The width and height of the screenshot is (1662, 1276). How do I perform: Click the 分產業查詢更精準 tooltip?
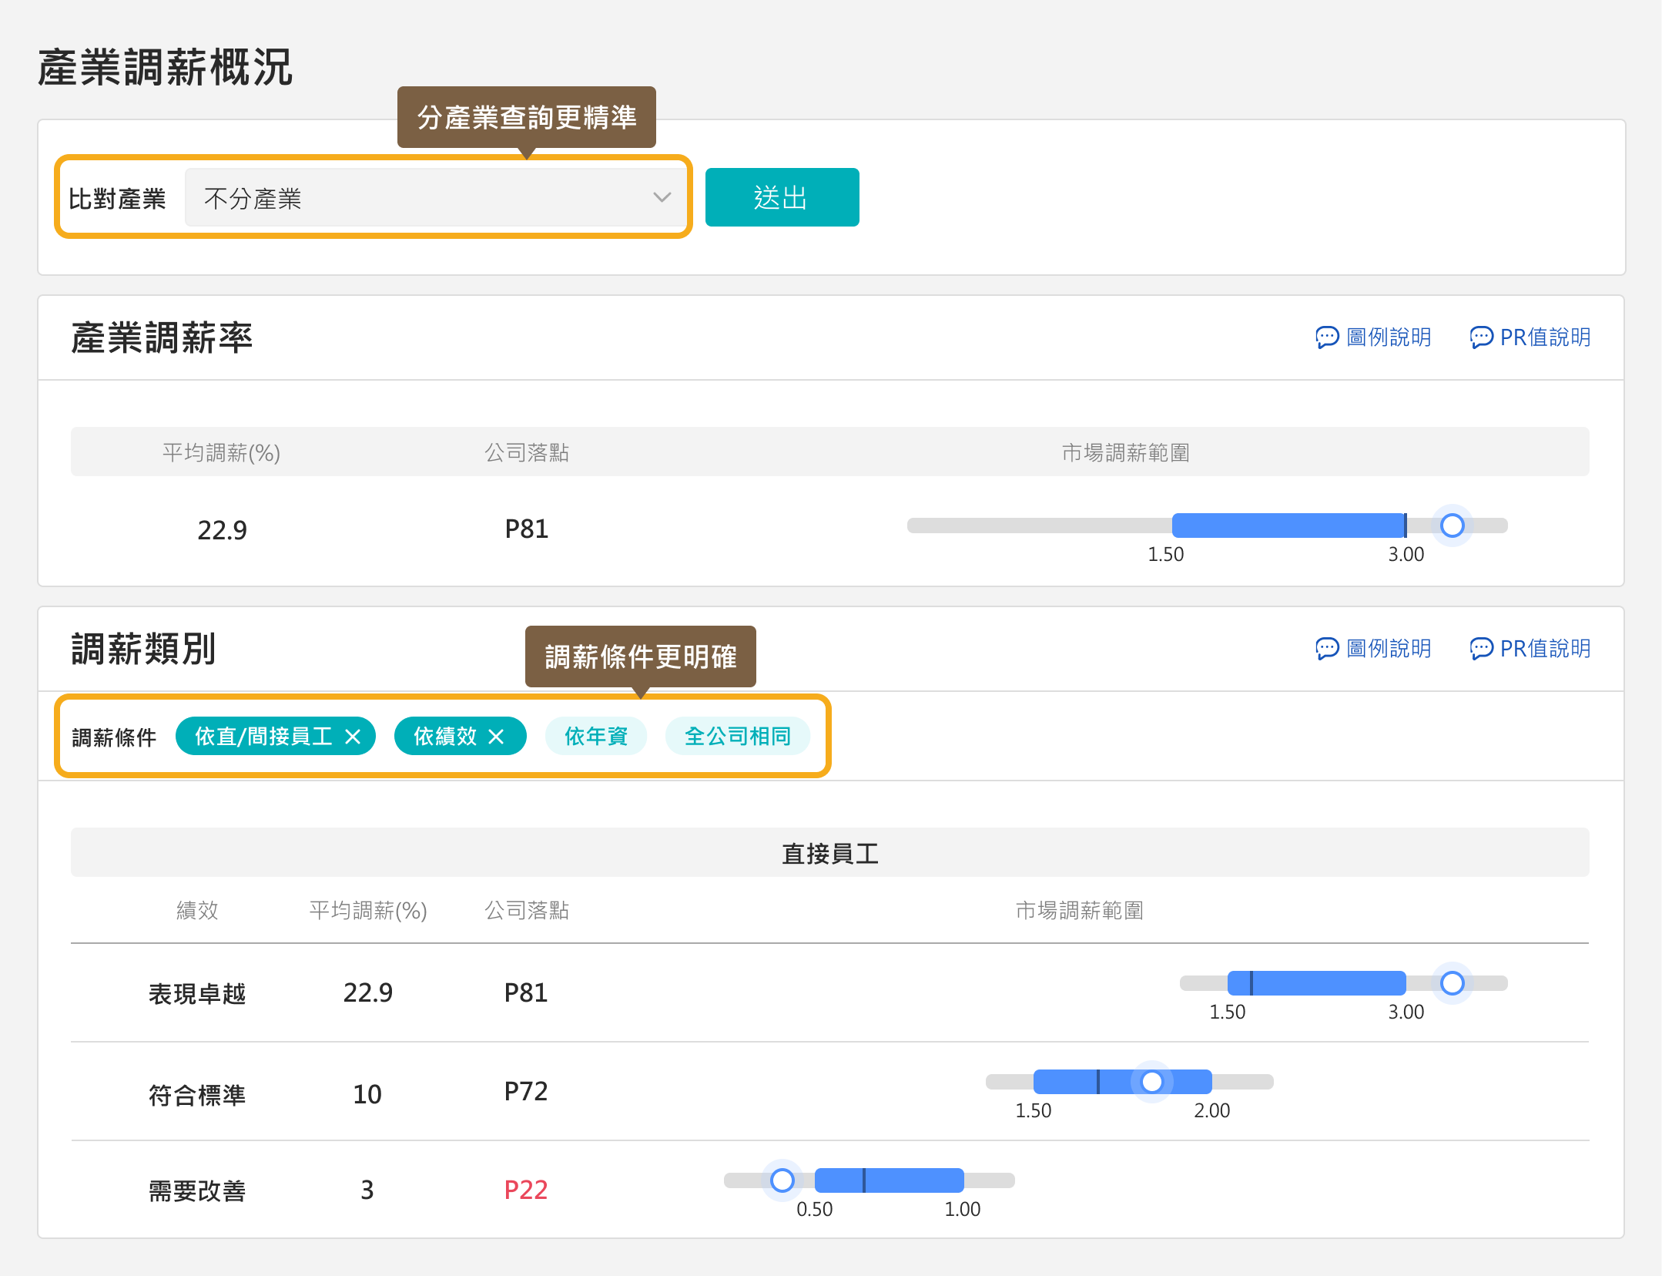pyautogui.click(x=527, y=117)
